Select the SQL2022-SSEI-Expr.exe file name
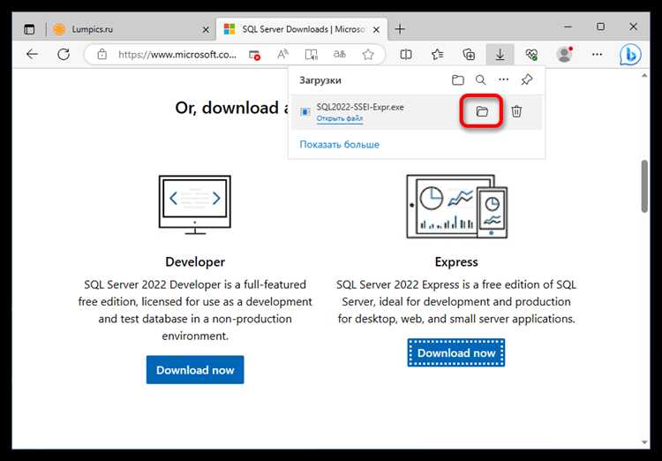 [360, 108]
